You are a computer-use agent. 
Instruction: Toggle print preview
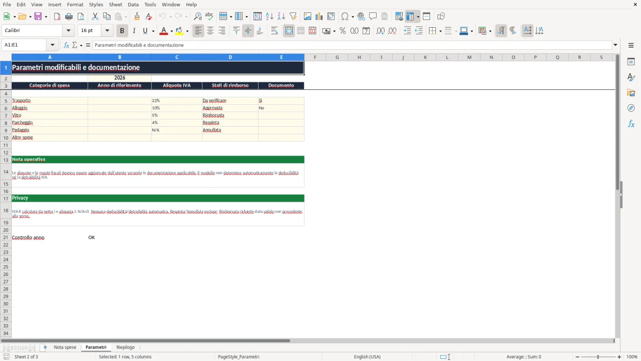[81, 17]
